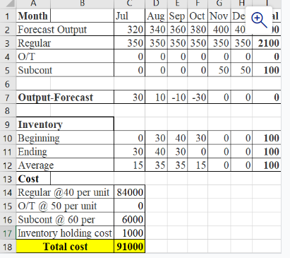Select the yellow 'Total cost' cell
Viewport: 290px width, 258px height.
click(65, 247)
